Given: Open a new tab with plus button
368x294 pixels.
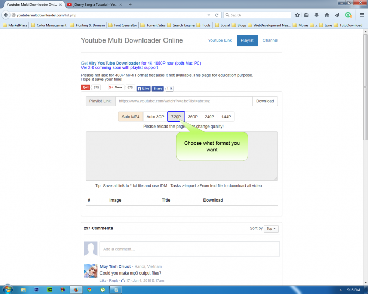Looking at the screenshot, I should [130, 4].
